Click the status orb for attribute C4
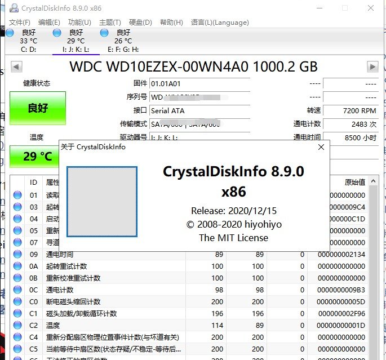 tap(17, 337)
